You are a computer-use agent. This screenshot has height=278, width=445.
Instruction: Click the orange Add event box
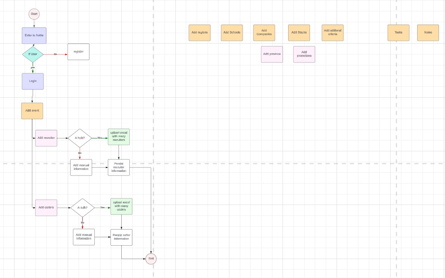click(x=32, y=111)
